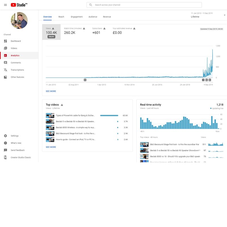
Task: Click See More under Top videos
Action: click(x=51, y=147)
